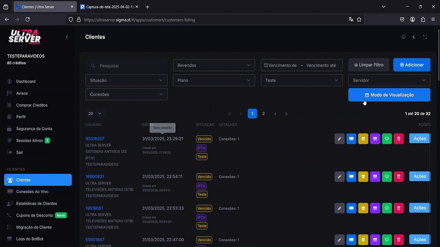Edit client 93316207 with pencil icon
This screenshot has width=440, height=247.
pos(340,139)
